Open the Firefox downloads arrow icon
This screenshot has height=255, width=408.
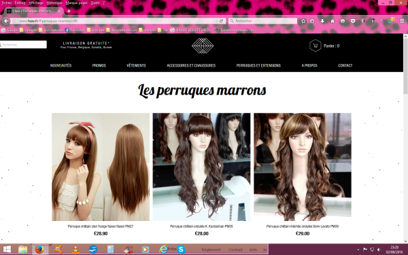pos(322,21)
